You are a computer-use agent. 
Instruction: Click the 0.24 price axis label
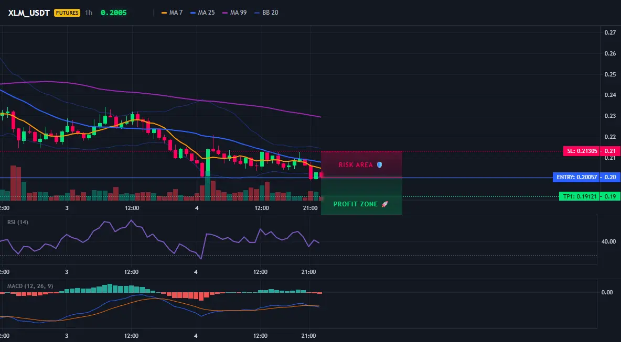[x=610, y=95]
